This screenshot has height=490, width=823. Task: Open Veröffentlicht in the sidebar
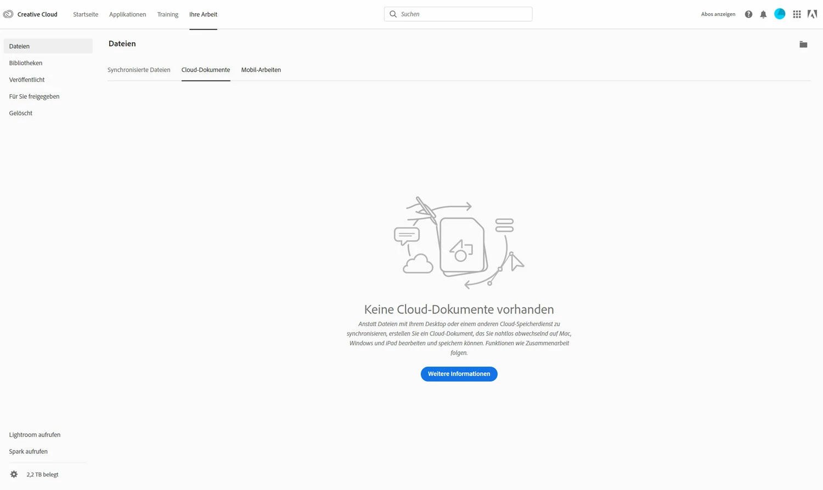pos(27,79)
